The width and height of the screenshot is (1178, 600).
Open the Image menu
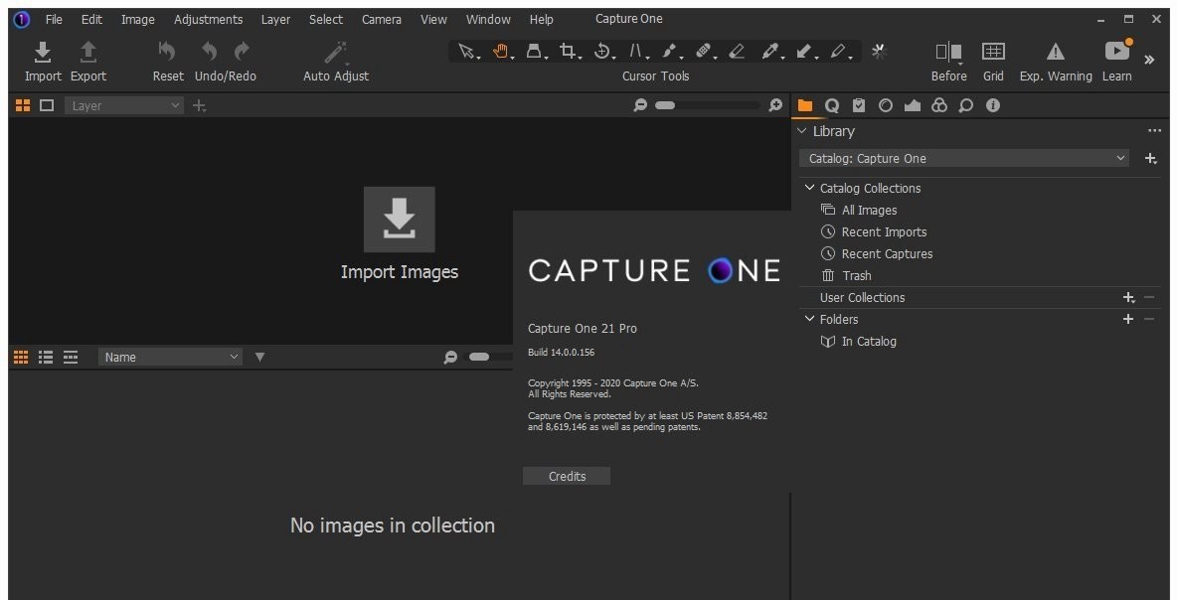pos(138,19)
